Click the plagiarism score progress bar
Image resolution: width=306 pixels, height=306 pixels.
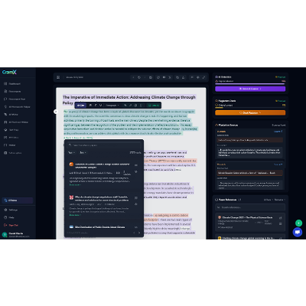click(x=250, y=108)
